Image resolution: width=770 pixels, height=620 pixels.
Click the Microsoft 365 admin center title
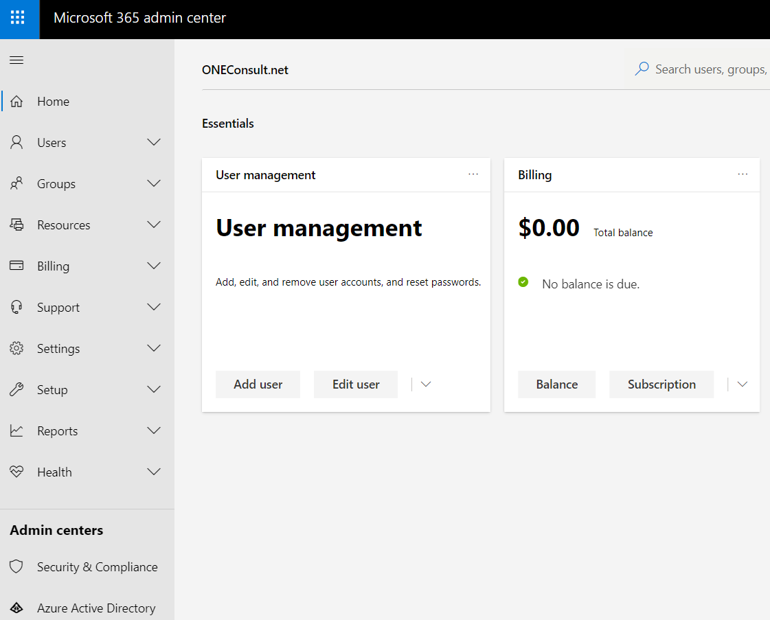(139, 18)
